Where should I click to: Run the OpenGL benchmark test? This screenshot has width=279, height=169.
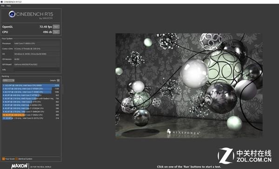(x=56, y=27)
